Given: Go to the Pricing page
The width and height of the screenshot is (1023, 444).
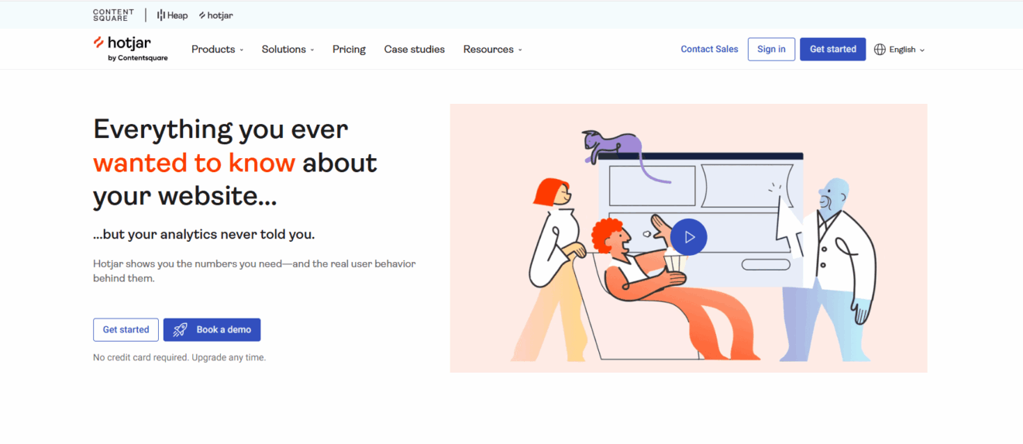Looking at the screenshot, I should pos(349,50).
